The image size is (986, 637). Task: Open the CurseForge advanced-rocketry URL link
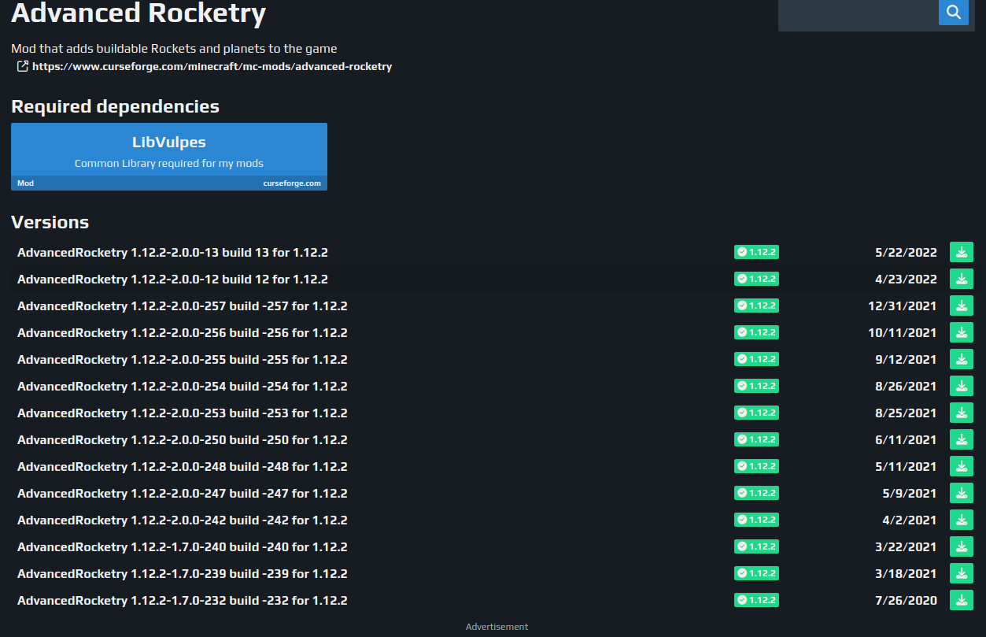tap(212, 66)
